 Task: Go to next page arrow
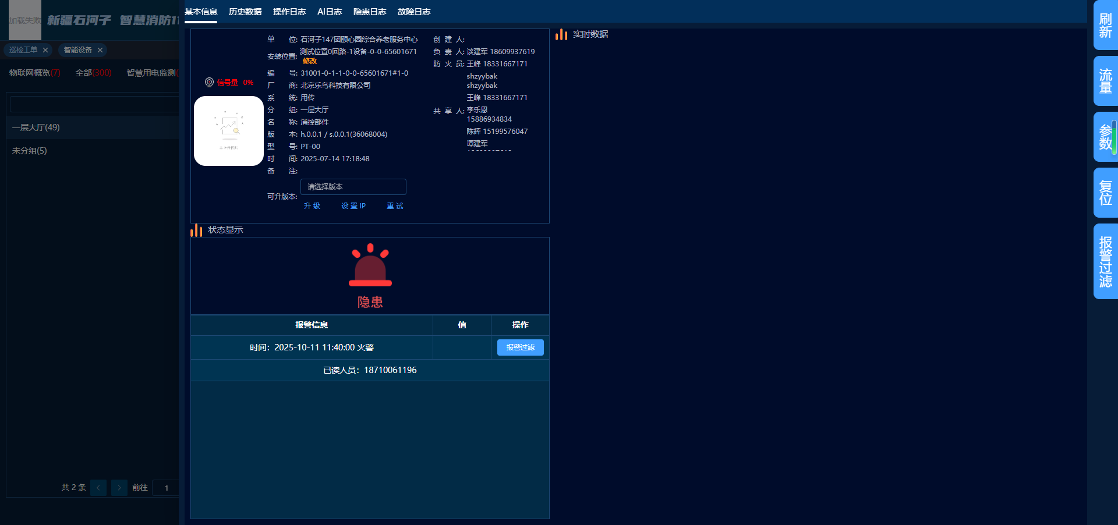119,488
